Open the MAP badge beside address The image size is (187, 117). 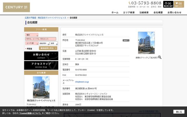[x=126, y=40]
